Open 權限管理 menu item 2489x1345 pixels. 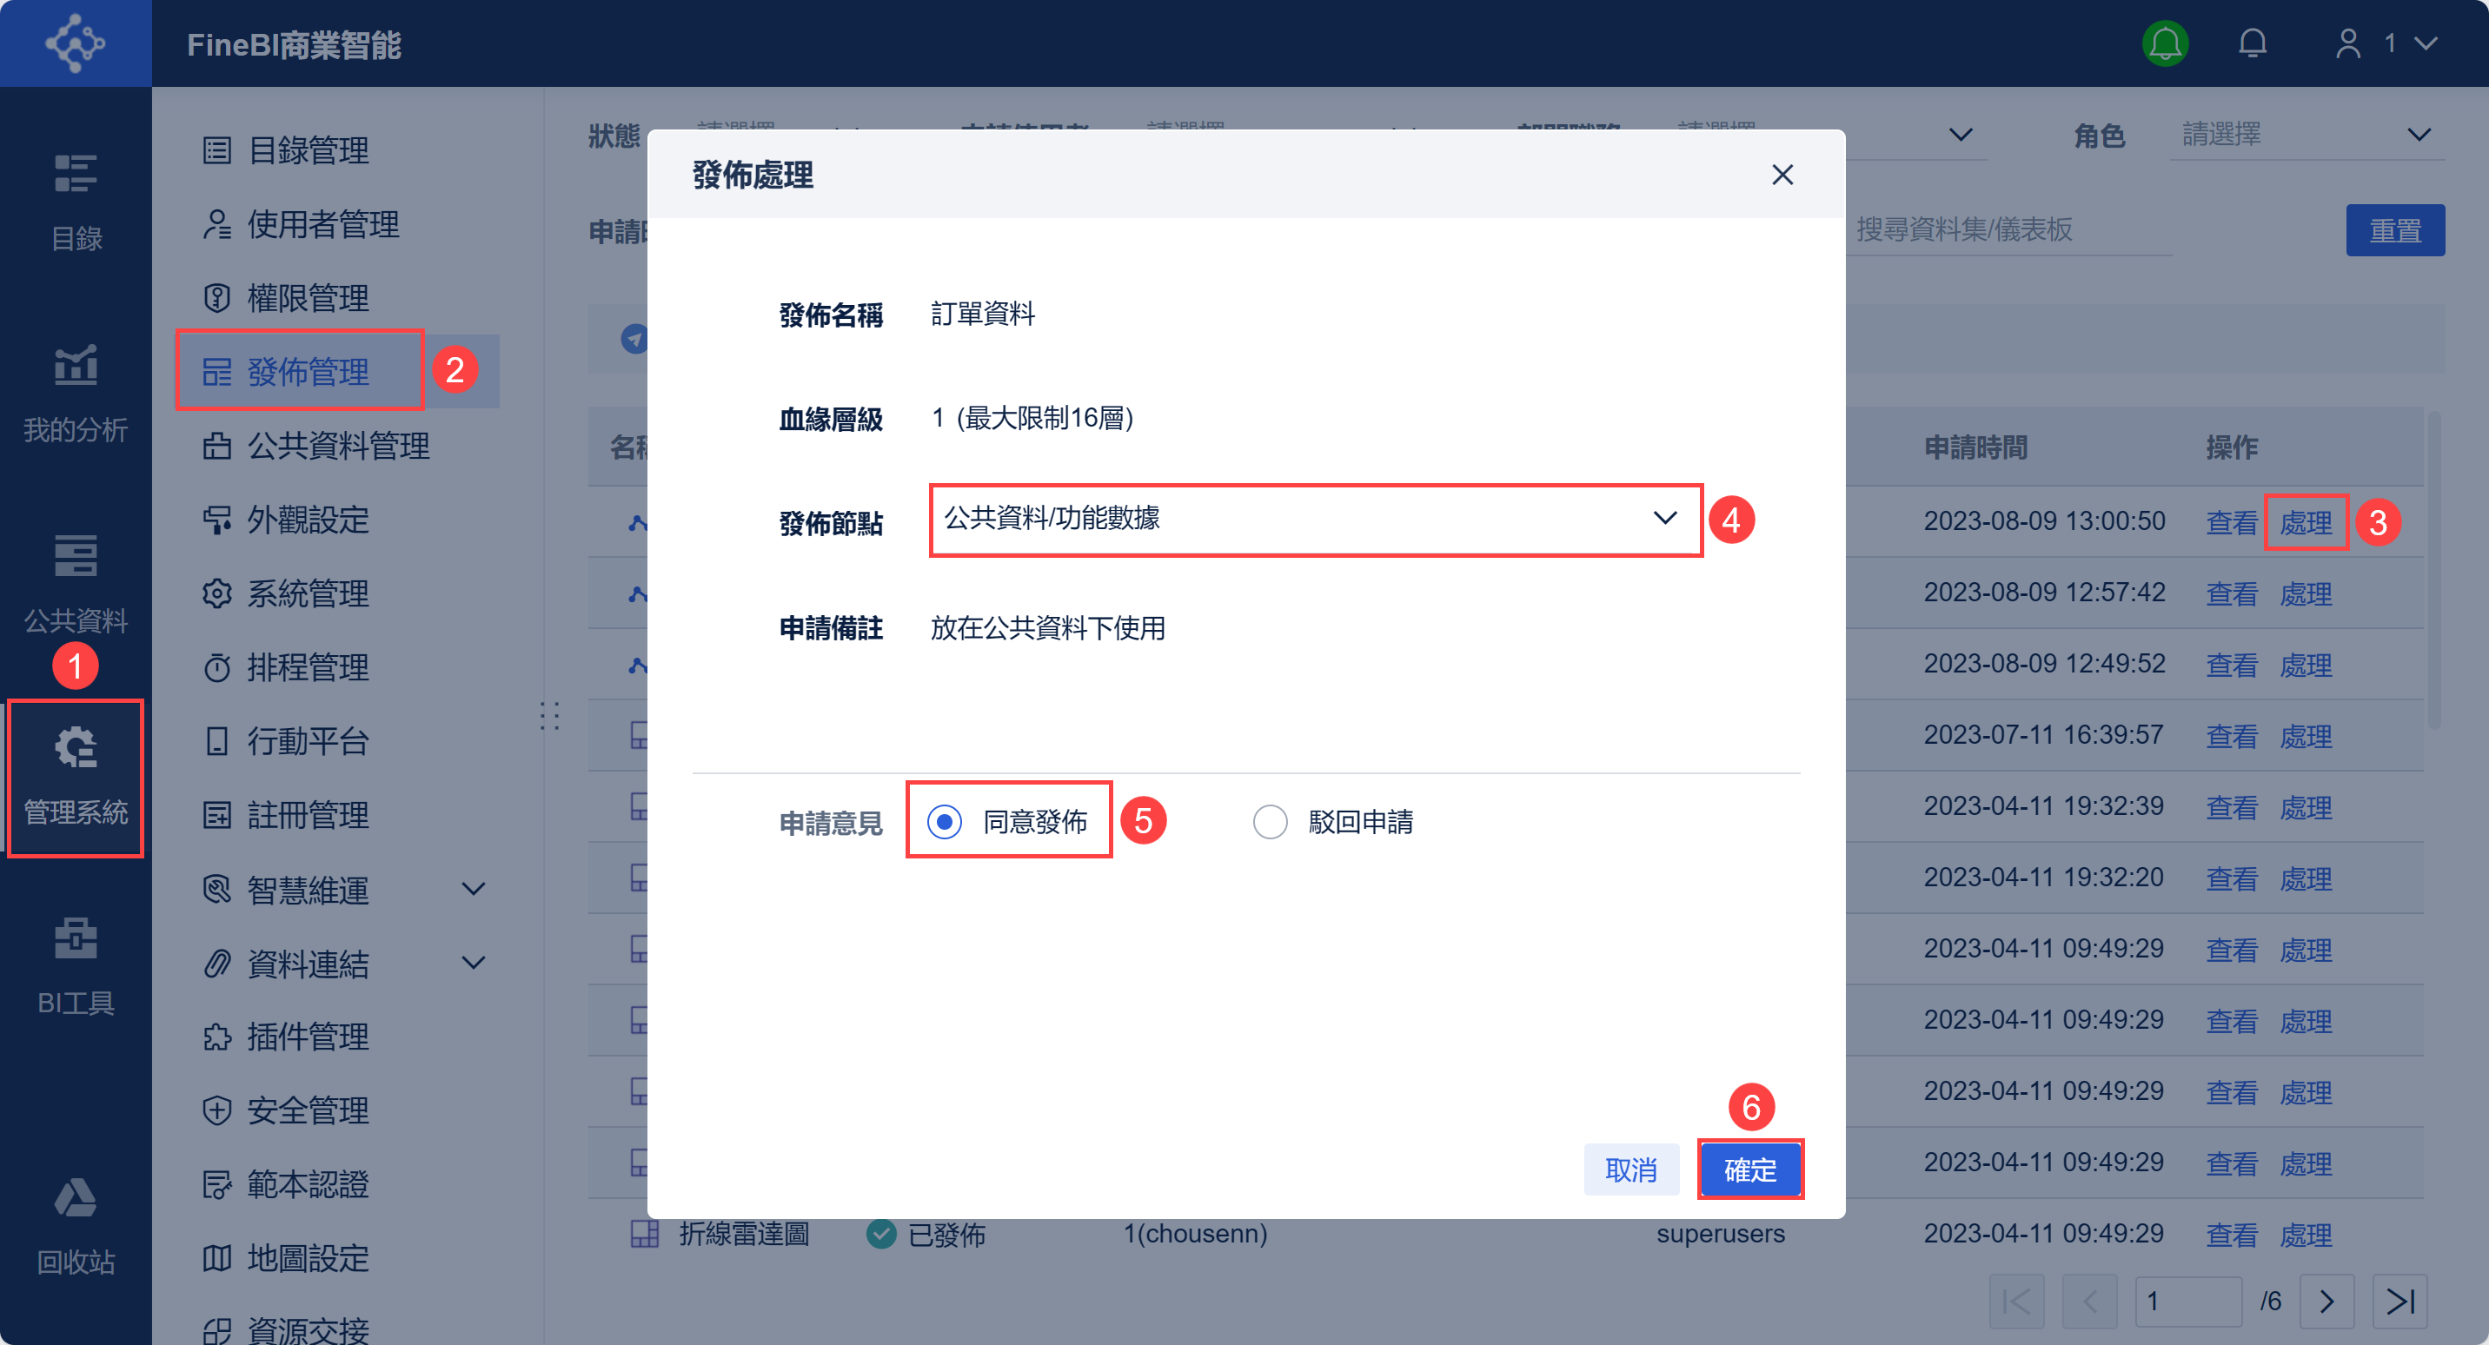tap(308, 298)
